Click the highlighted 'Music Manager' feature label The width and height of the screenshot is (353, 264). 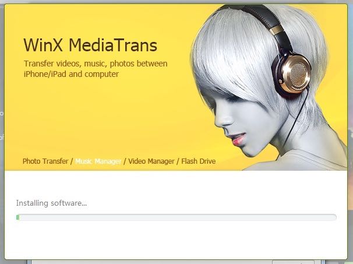(x=98, y=161)
